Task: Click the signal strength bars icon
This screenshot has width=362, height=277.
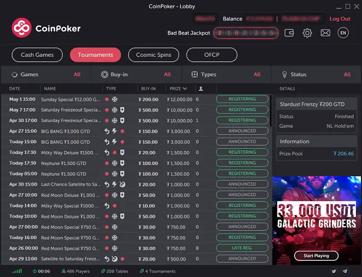Action: point(17,271)
